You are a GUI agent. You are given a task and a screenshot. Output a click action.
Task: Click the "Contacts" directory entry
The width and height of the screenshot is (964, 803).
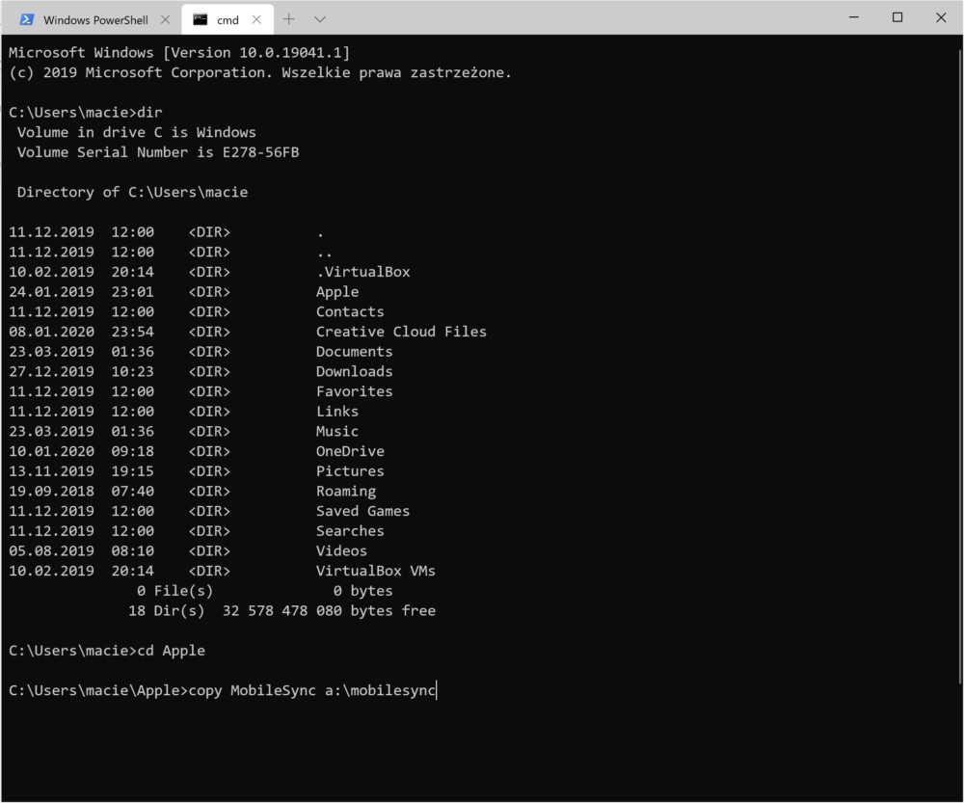pyautogui.click(x=350, y=311)
